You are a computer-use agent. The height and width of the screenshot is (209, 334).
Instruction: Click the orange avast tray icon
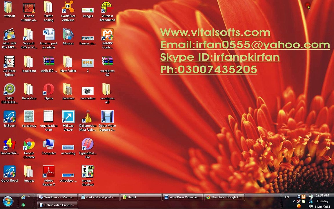pyautogui.click(x=299, y=206)
